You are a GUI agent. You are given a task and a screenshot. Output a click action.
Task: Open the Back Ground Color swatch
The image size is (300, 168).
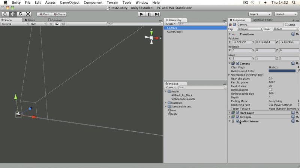(x=282, y=71)
